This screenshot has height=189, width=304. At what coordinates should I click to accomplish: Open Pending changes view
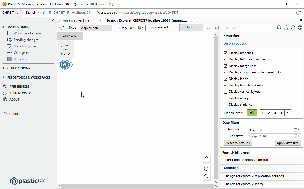(26, 40)
